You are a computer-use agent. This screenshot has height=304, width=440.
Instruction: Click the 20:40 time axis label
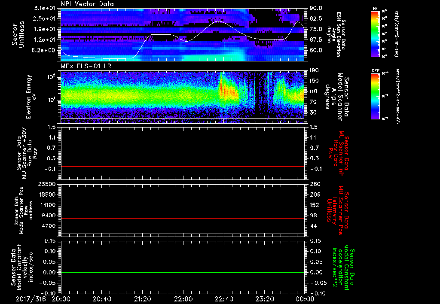[101, 298]
